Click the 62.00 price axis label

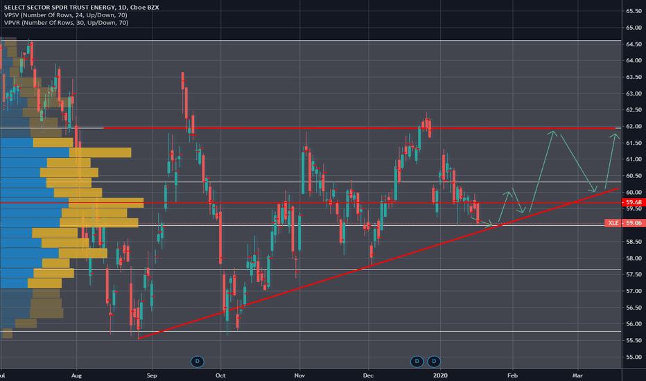(634, 127)
